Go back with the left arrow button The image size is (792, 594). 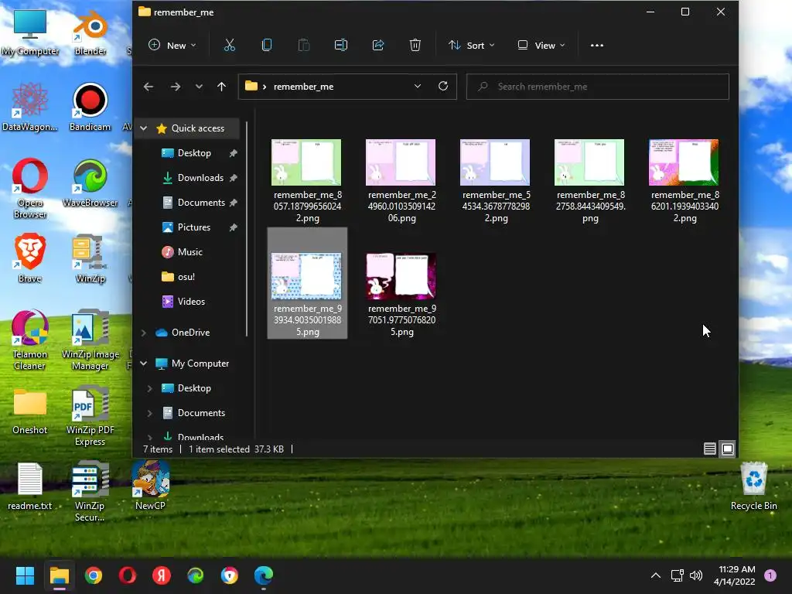[148, 87]
